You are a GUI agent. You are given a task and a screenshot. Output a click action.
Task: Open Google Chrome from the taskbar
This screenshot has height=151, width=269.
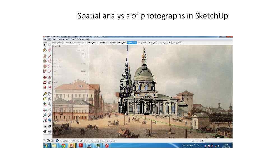[x=63, y=145]
